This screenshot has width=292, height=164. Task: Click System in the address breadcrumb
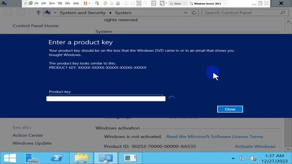(123, 13)
